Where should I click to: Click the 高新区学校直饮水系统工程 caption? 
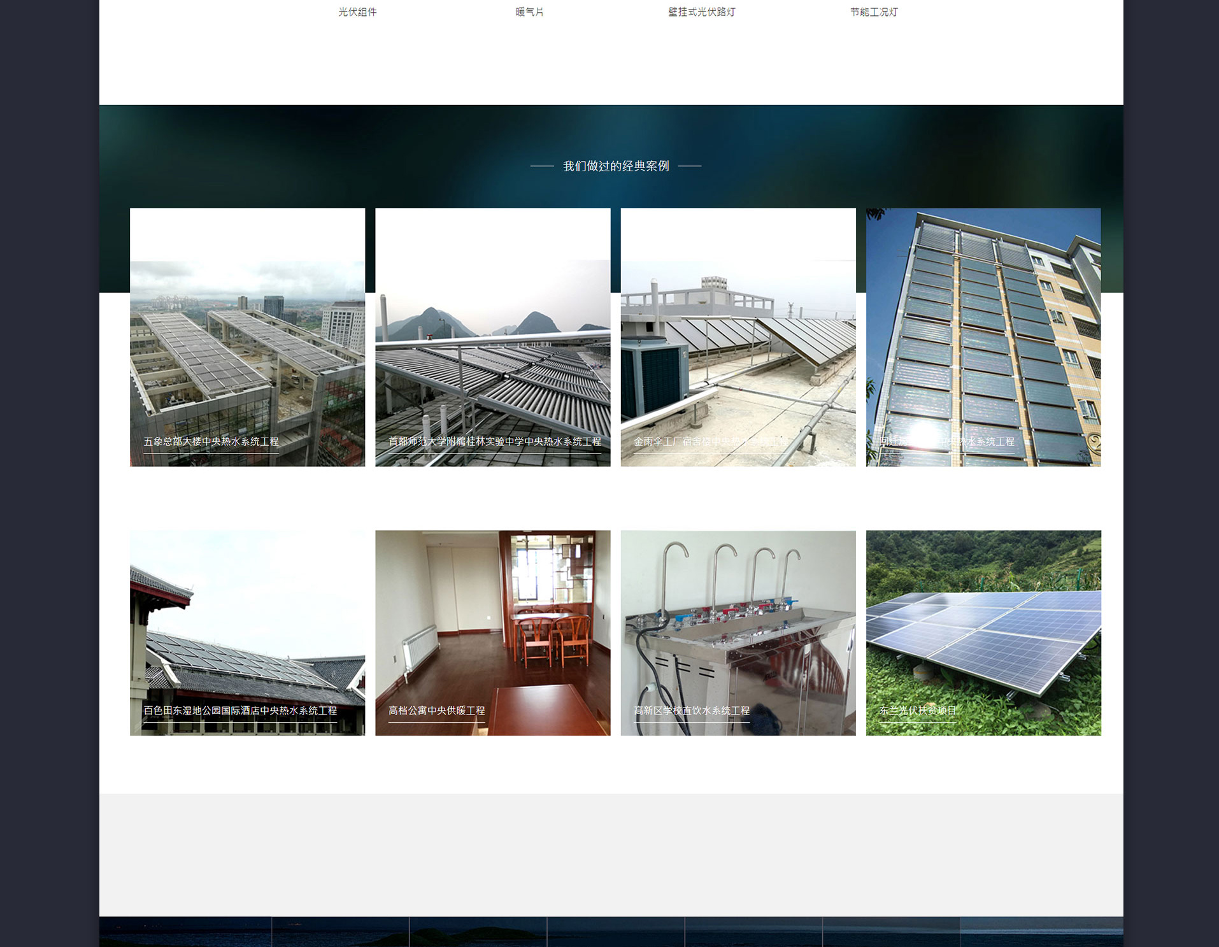click(692, 711)
